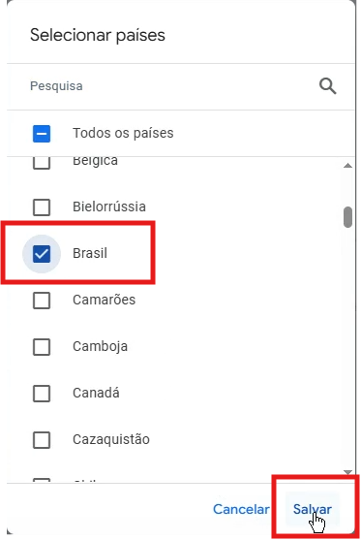Click the scroll up arrow of list
The image size is (361, 540).
[x=348, y=166]
